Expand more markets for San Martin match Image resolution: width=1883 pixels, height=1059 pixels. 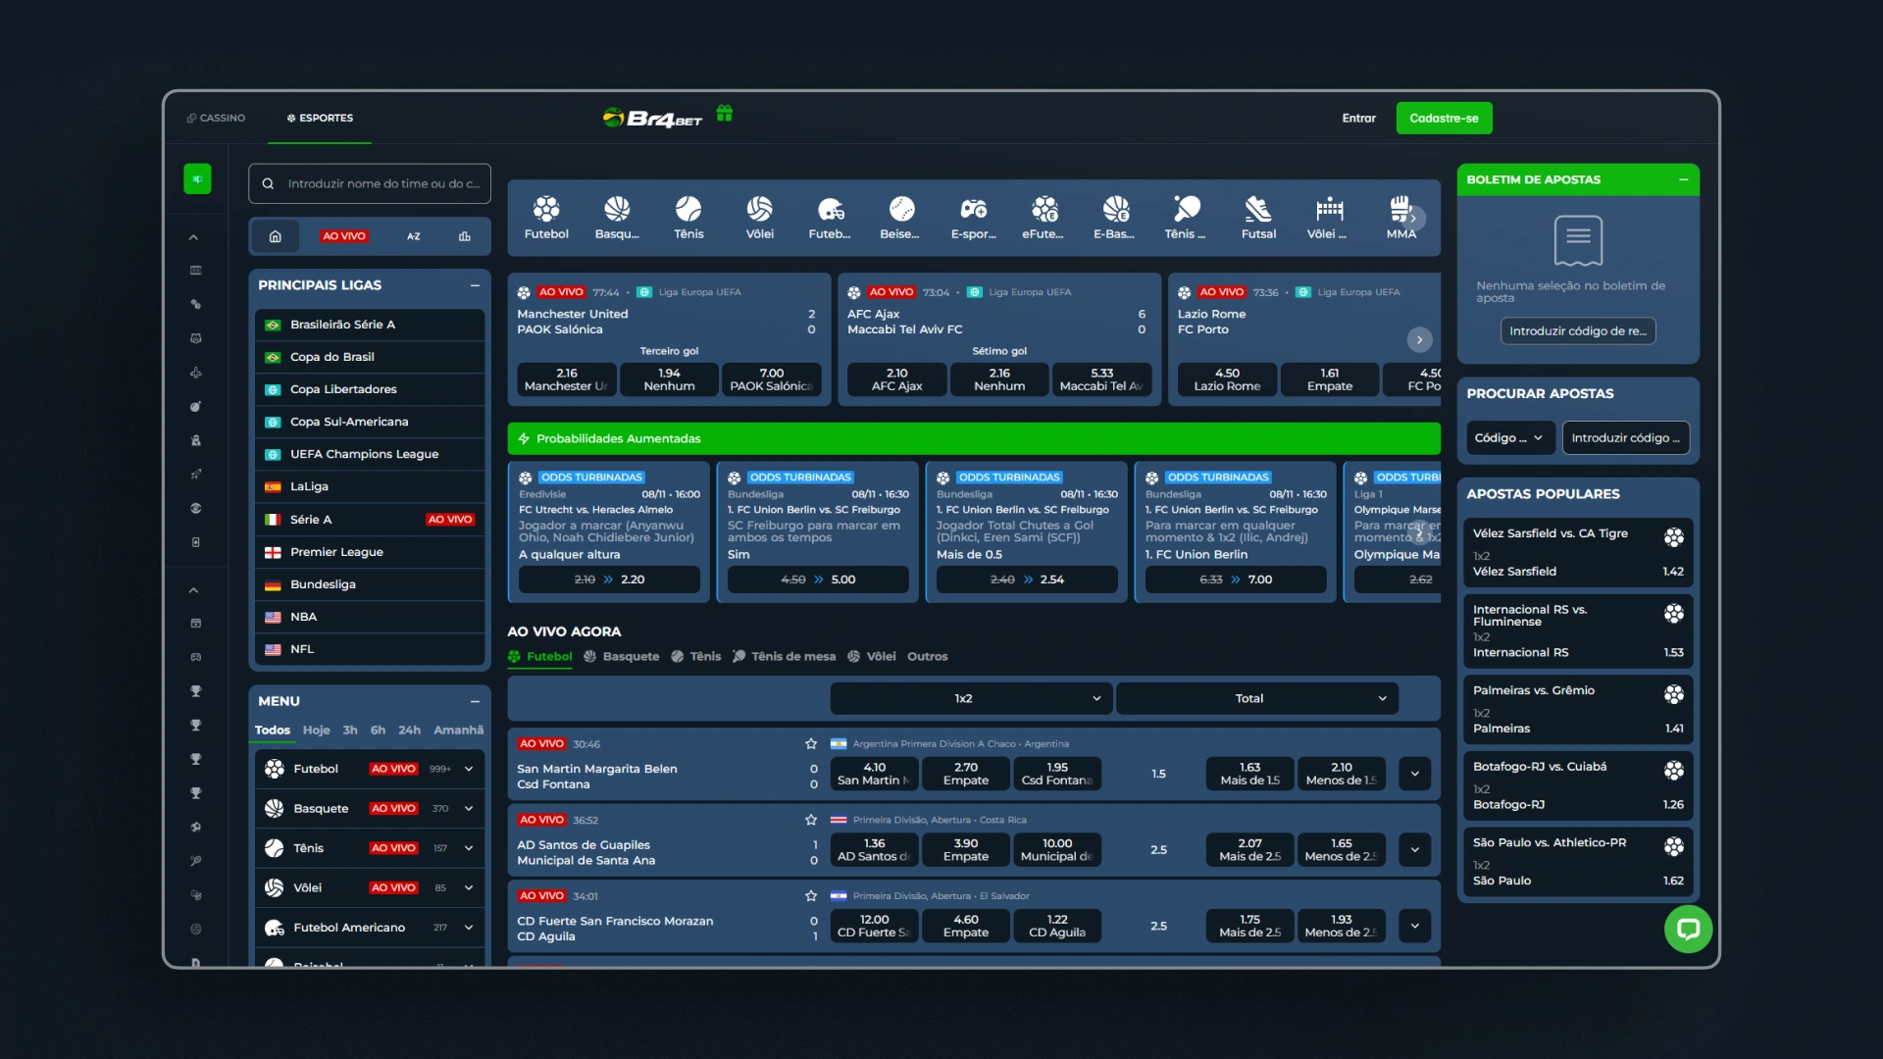pyautogui.click(x=1414, y=774)
